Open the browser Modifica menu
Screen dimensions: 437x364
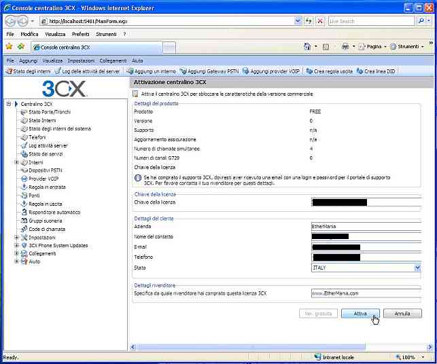(29, 34)
